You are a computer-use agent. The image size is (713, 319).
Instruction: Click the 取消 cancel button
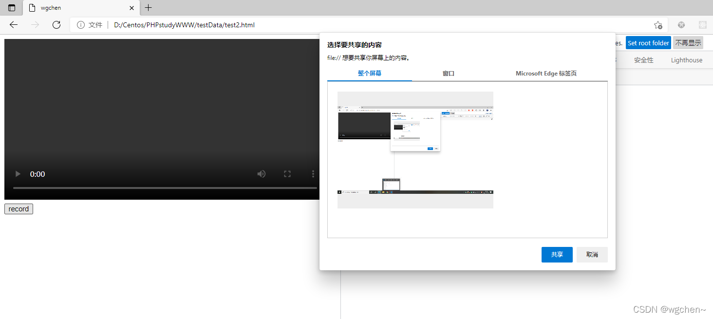click(592, 255)
